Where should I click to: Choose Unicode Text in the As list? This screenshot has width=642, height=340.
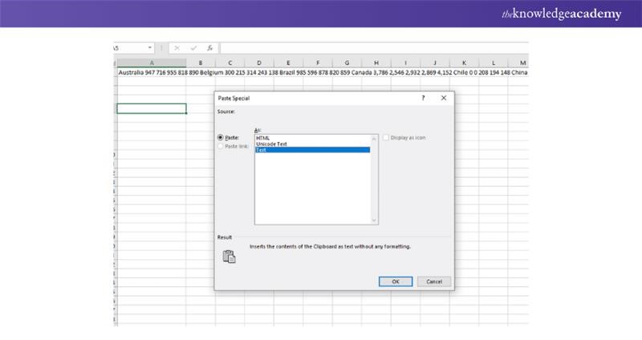[271, 144]
